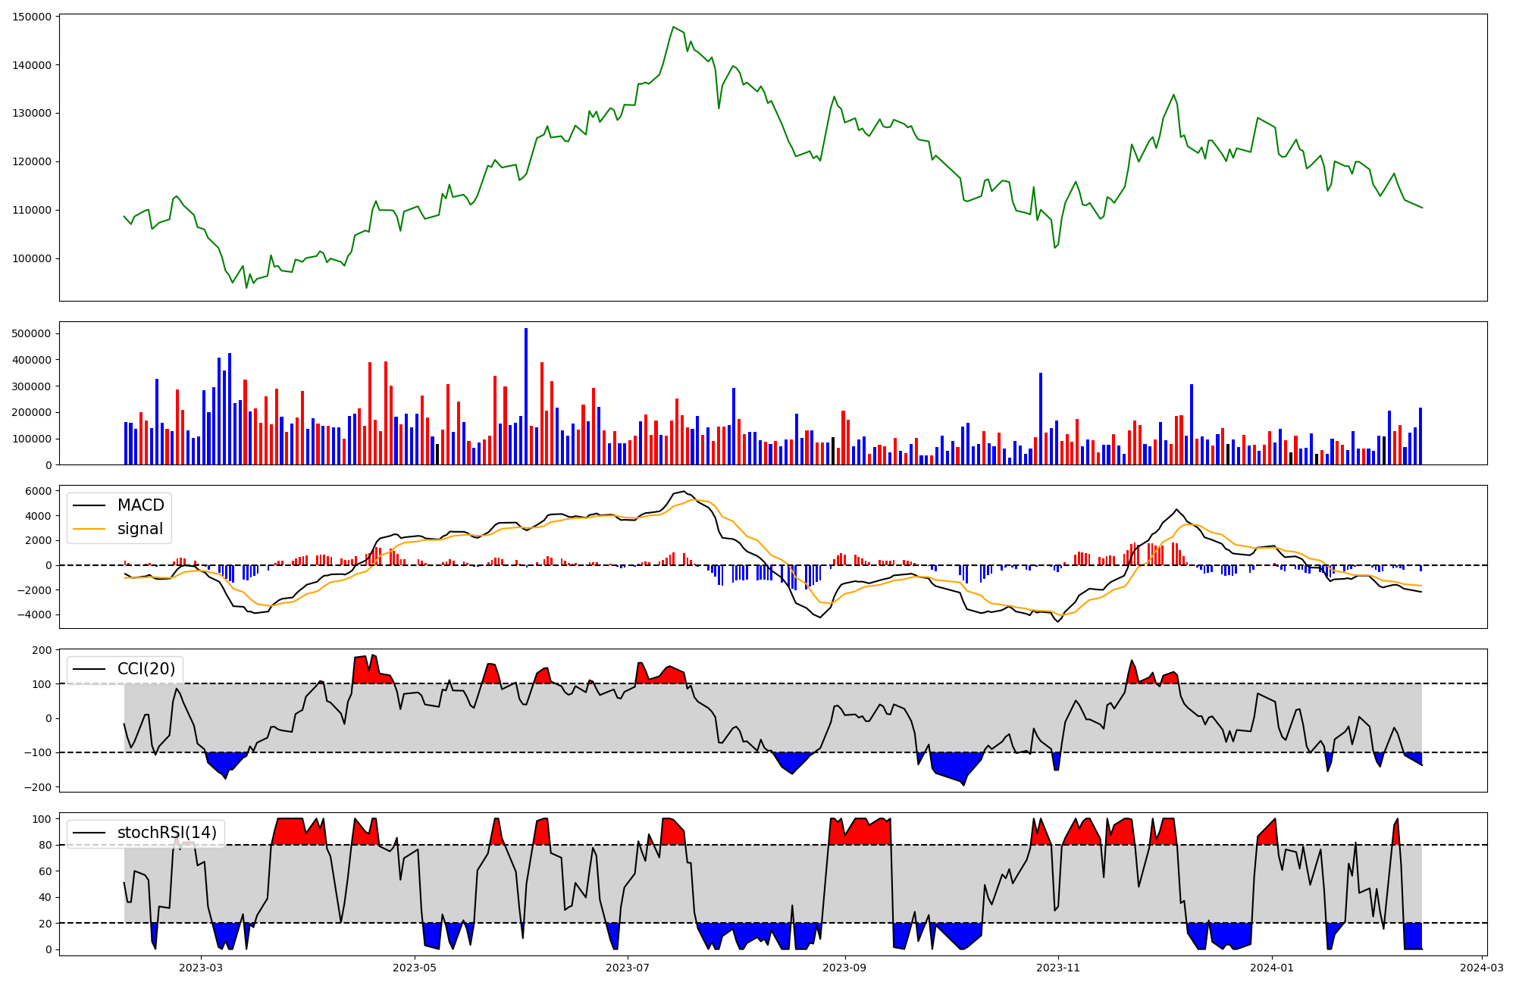This screenshot has width=1516, height=985.
Task: Click the MACD legend label
Action: (140, 505)
